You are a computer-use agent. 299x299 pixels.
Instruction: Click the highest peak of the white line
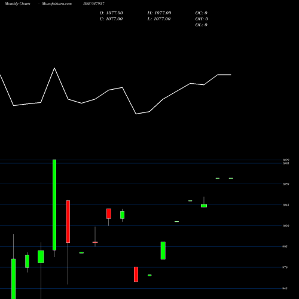click(x=54, y=68)
